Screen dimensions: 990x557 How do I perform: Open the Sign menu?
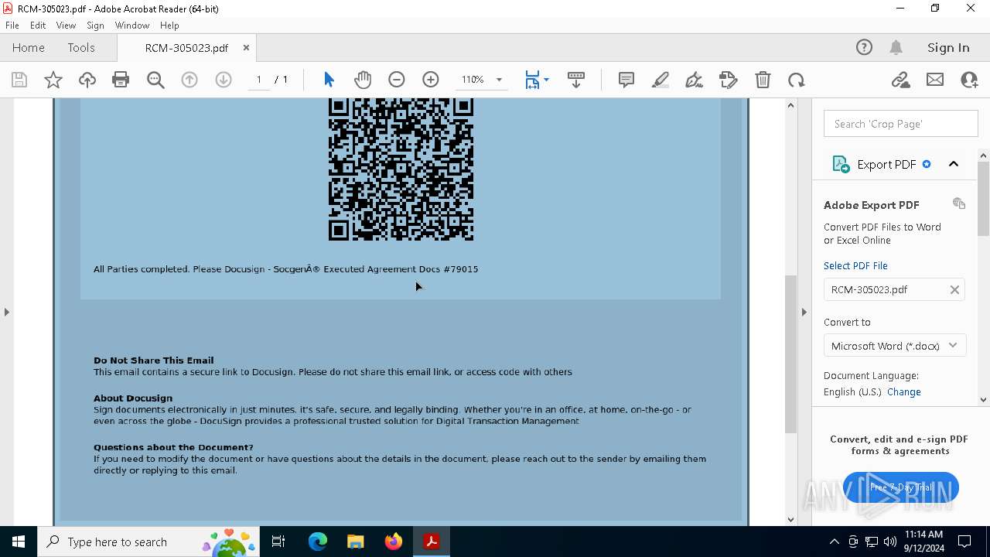(x=95, y=26)
